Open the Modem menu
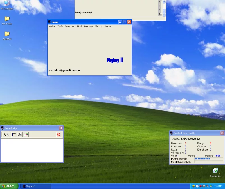This screenshot has width=225, height=189. click(x=52, y=26)
